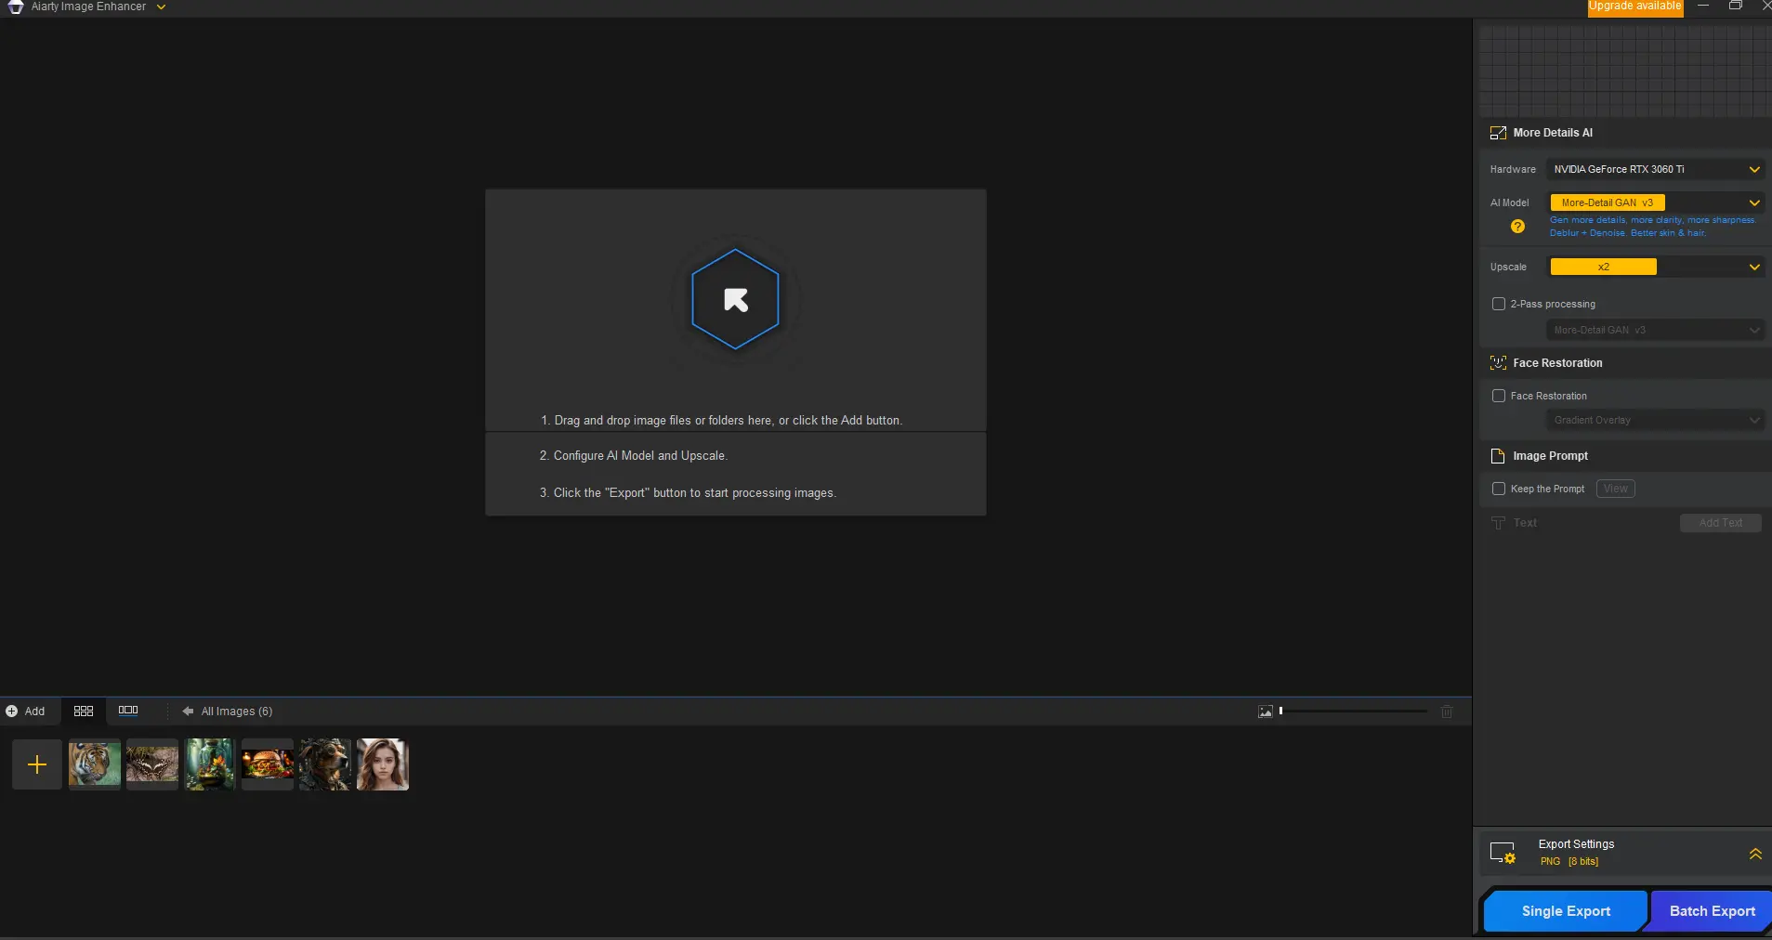Image resolution: width=1772 pixels, height=940 pixels.
Task: Open the disabled 2-Pass model dropdown
Action: (x=1656, y=330)
